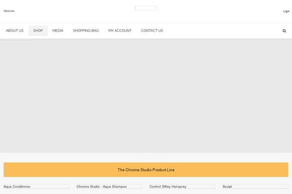This screenshot has height=194, width=292.
Task: Open the My Account menu
Action: [x=120, y=31]
